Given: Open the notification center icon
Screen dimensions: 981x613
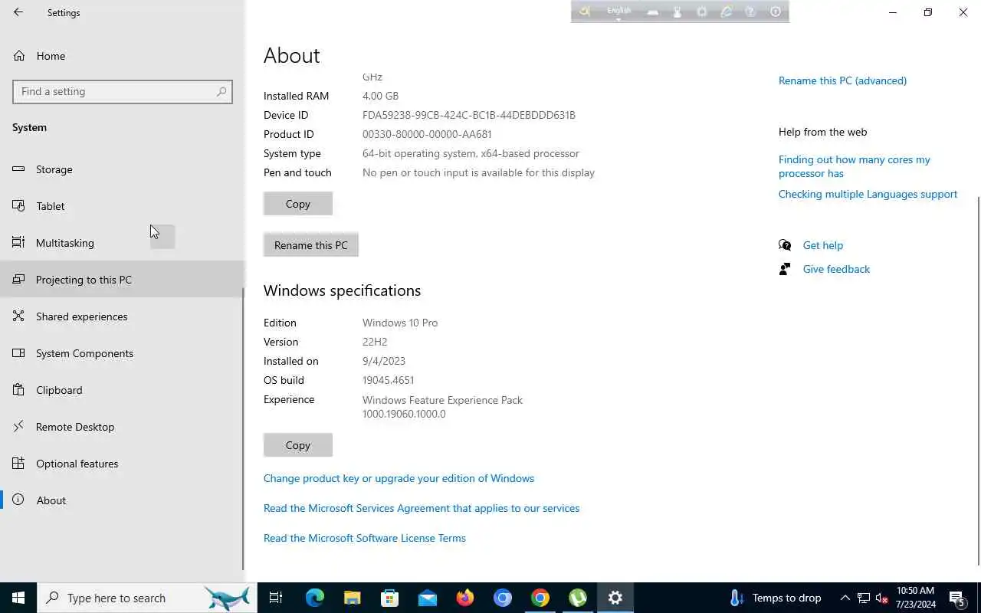Looking at the screenshot, I should tap(957, 598).
